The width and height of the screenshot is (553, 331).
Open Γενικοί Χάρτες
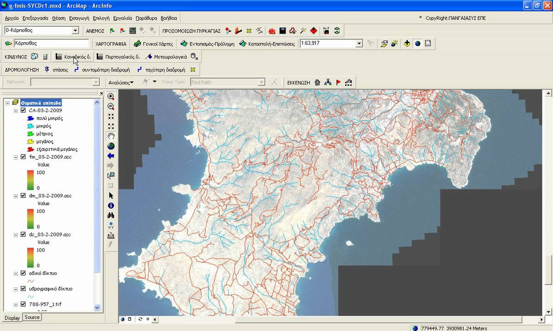(153, 44)
